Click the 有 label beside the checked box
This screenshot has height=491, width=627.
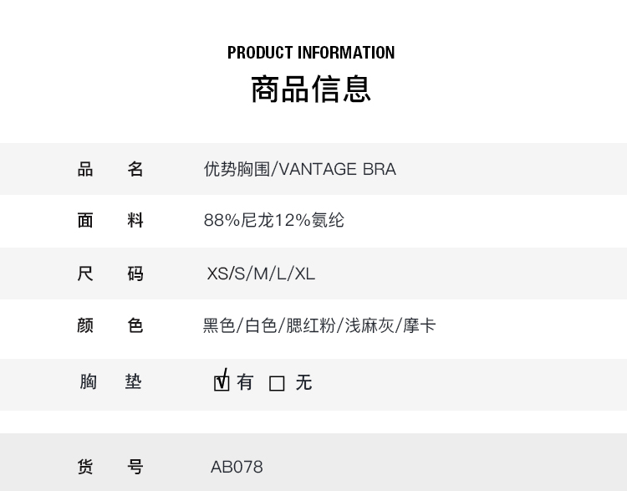point(245,382)
